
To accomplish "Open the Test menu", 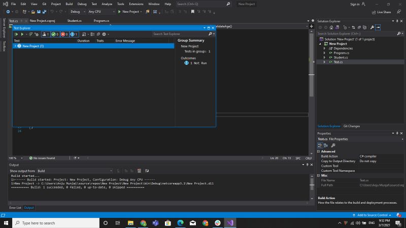I will 94,4.
